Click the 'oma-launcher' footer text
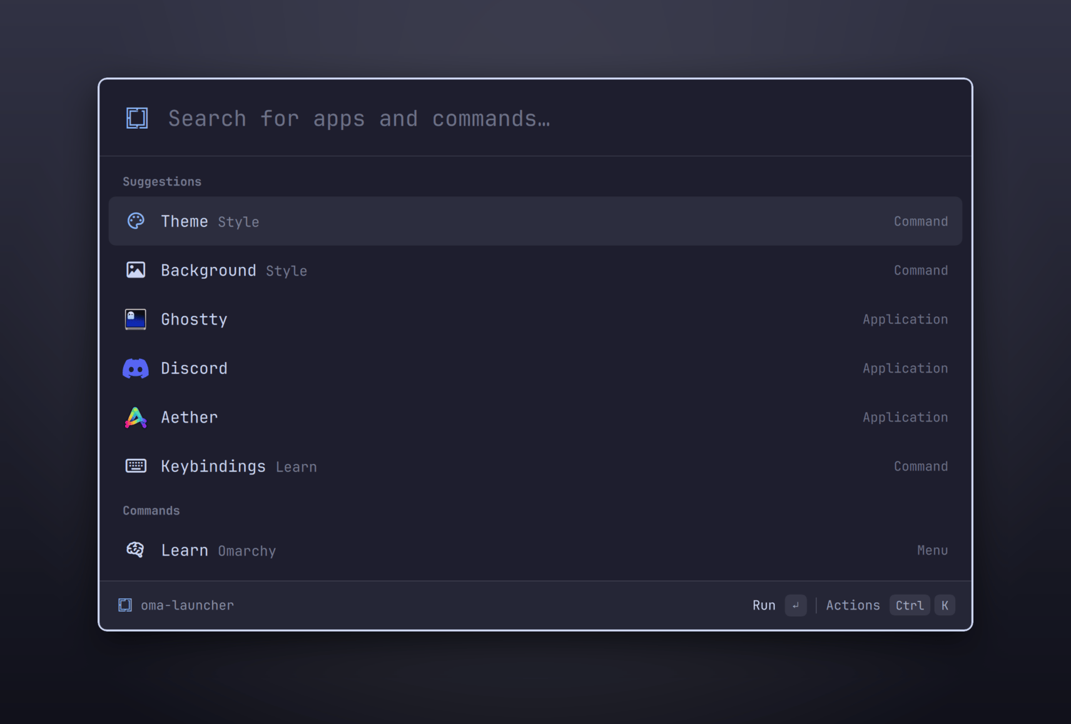This screenshot has width=1071, height=724. point(187,605)
